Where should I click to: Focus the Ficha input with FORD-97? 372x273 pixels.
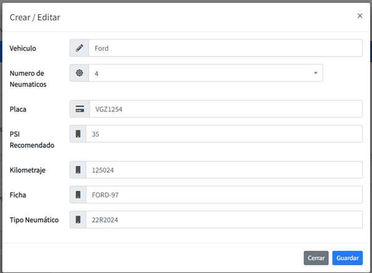tap(224, 194)
